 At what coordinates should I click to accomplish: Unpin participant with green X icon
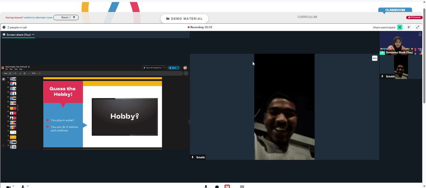[400, 27]
